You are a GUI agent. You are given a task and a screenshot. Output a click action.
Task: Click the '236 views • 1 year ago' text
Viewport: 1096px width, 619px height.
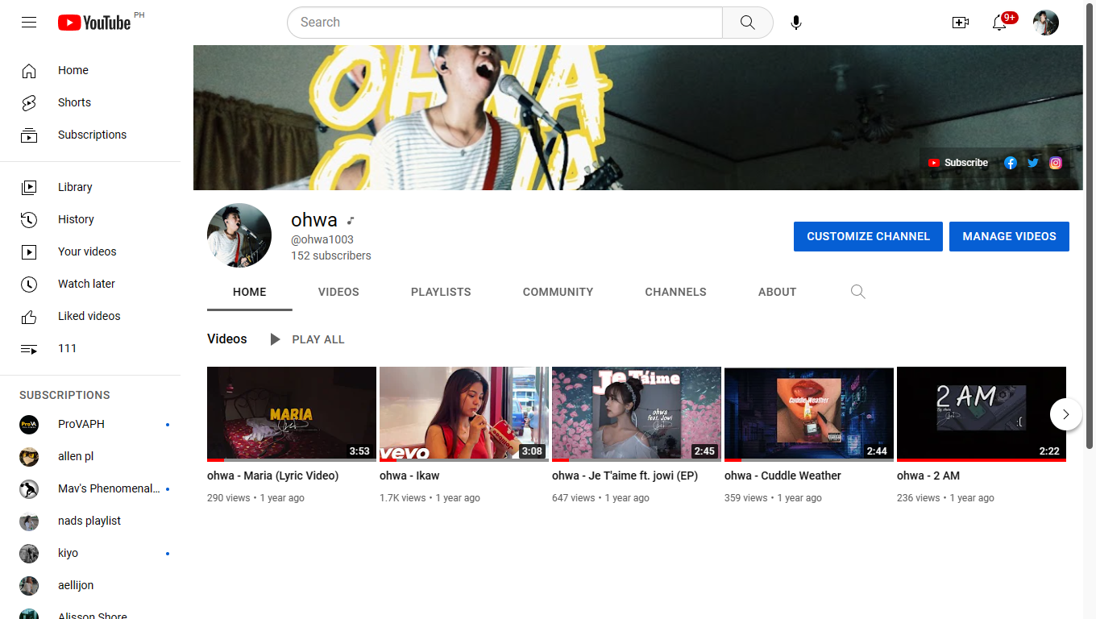click(945, 498)
